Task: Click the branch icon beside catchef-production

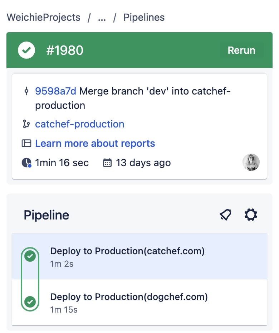Action: coord(26,124)
